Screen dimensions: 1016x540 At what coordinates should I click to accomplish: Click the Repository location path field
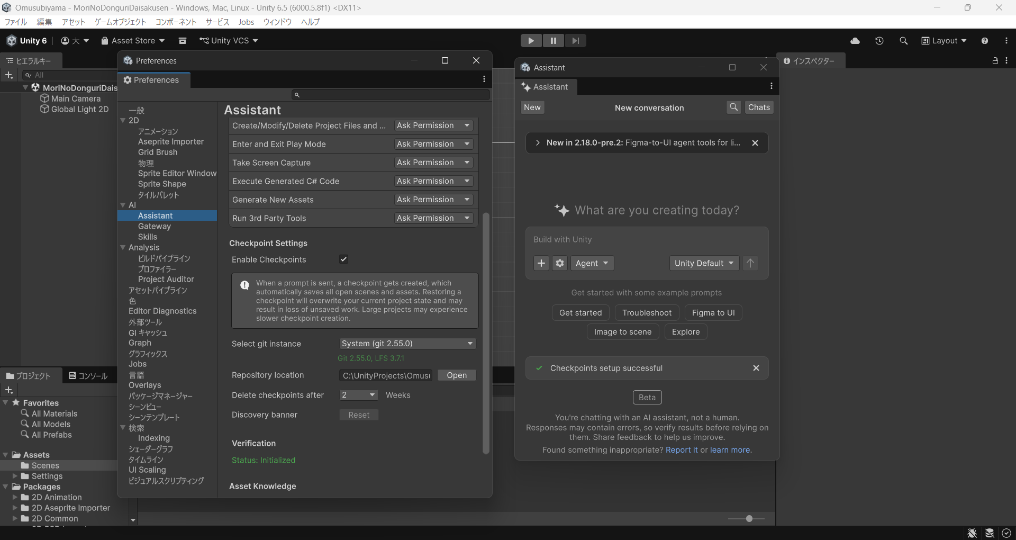point(386,375)
